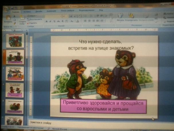This screenshot has height=131, width=174.
Task: Select slide 5 thumbnail with the rooster
Action: [x=14, y=106]
